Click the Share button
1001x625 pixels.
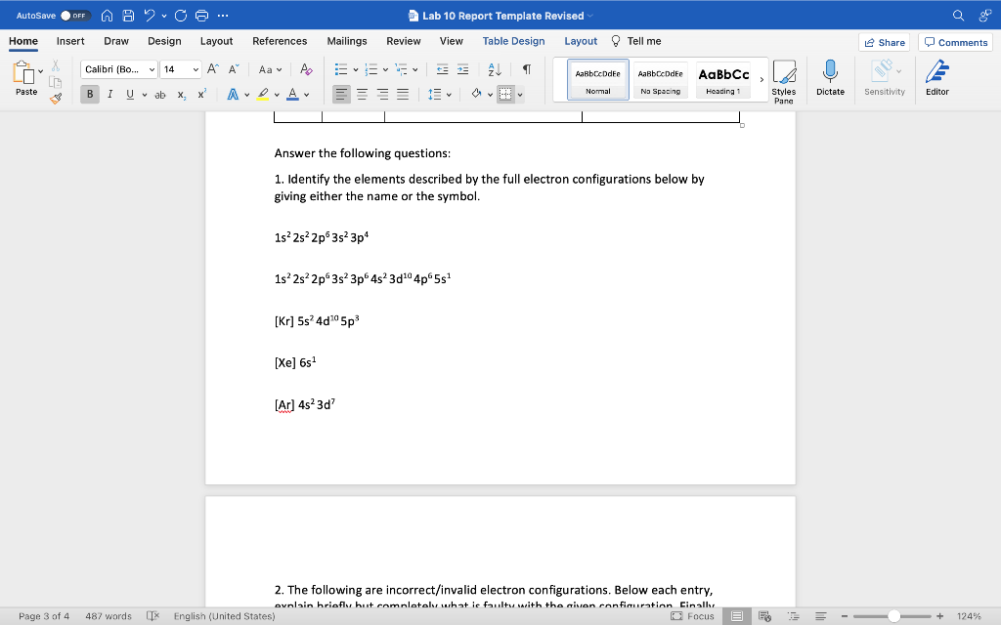pyautogui.click(x=882, y=42)
